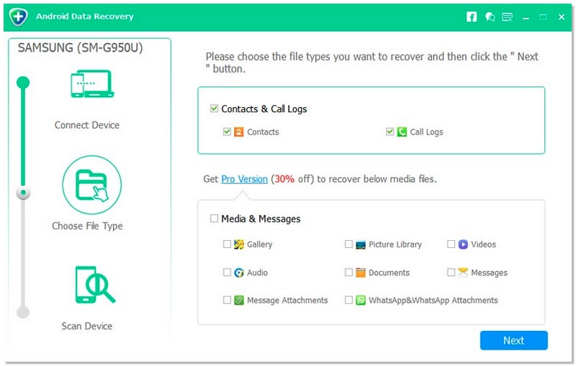Select the Documents checkbox
The width and height of the screenshot is (576, 366).
click(349, 273)
